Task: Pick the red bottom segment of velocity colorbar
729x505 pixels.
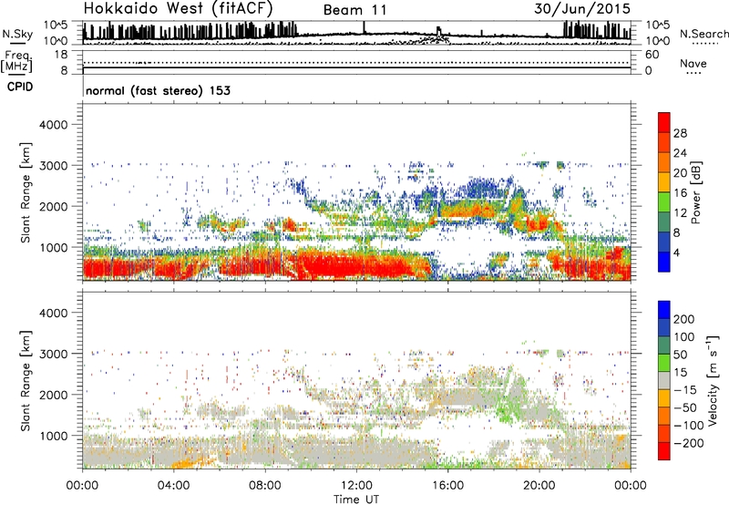Action: [664, 451]
